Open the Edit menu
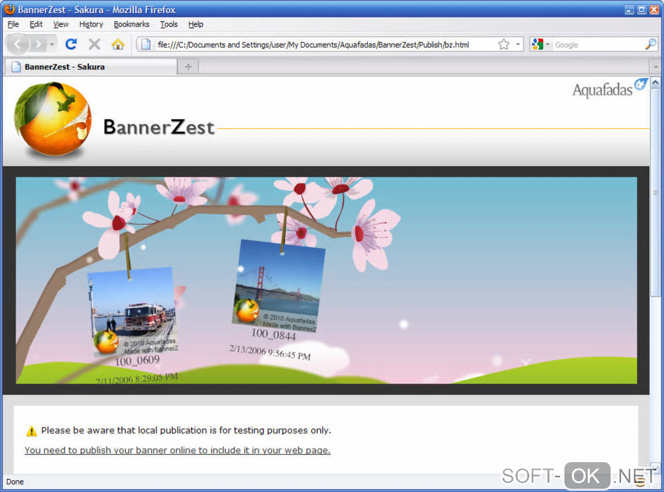This screenshot has width=664, height=492. click(x=36, y=24)
